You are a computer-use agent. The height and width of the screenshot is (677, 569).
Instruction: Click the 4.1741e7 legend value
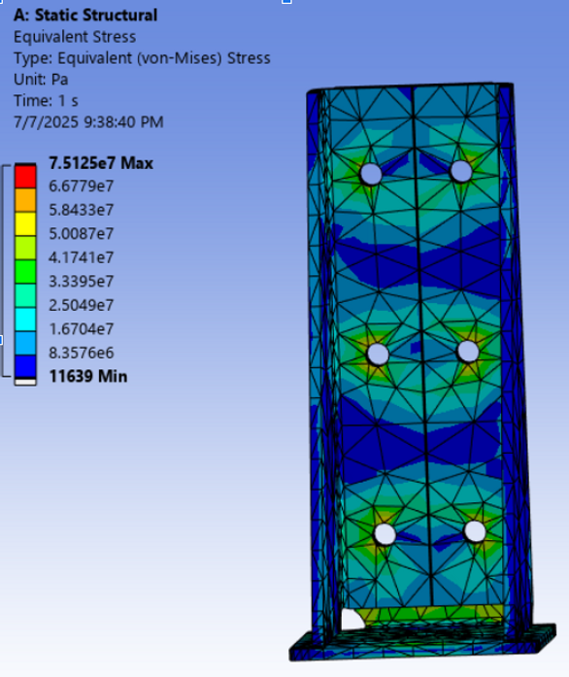coord(82,257)
